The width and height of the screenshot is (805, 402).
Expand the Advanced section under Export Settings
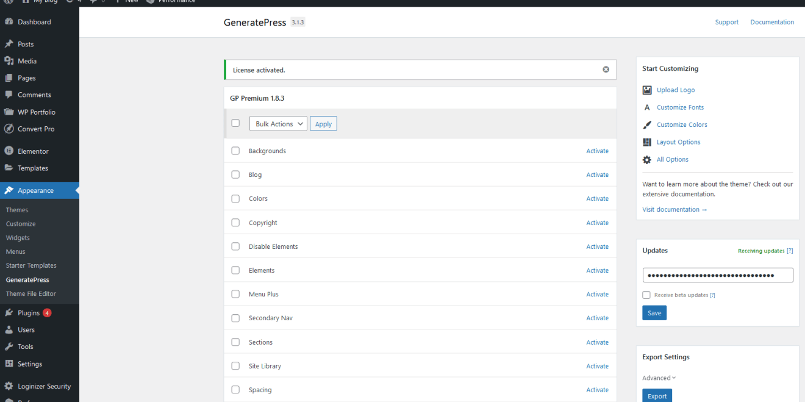pos(659,378)
